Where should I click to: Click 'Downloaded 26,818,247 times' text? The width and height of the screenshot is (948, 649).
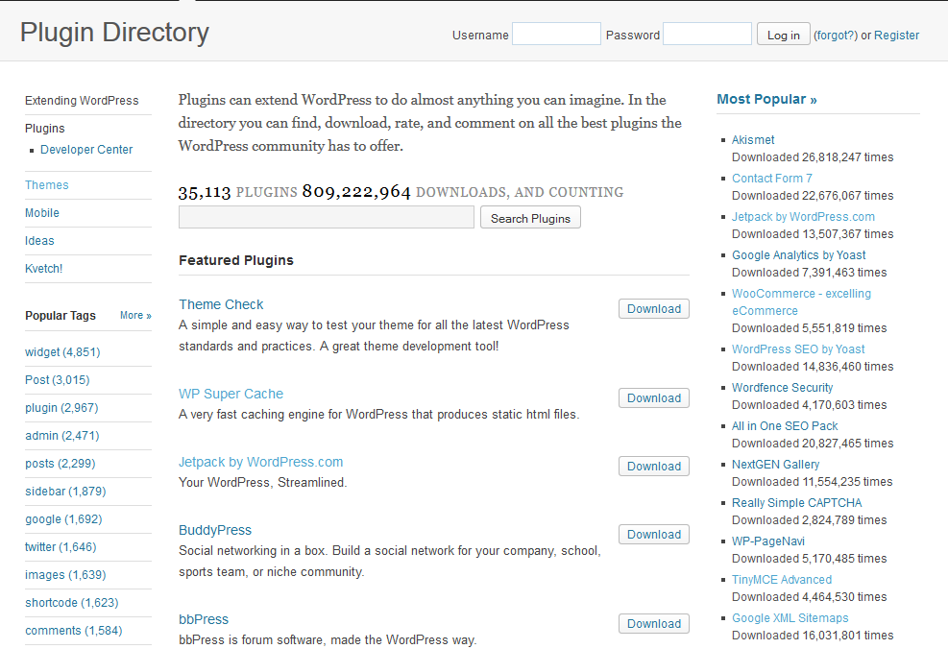[x=813, y=157]
